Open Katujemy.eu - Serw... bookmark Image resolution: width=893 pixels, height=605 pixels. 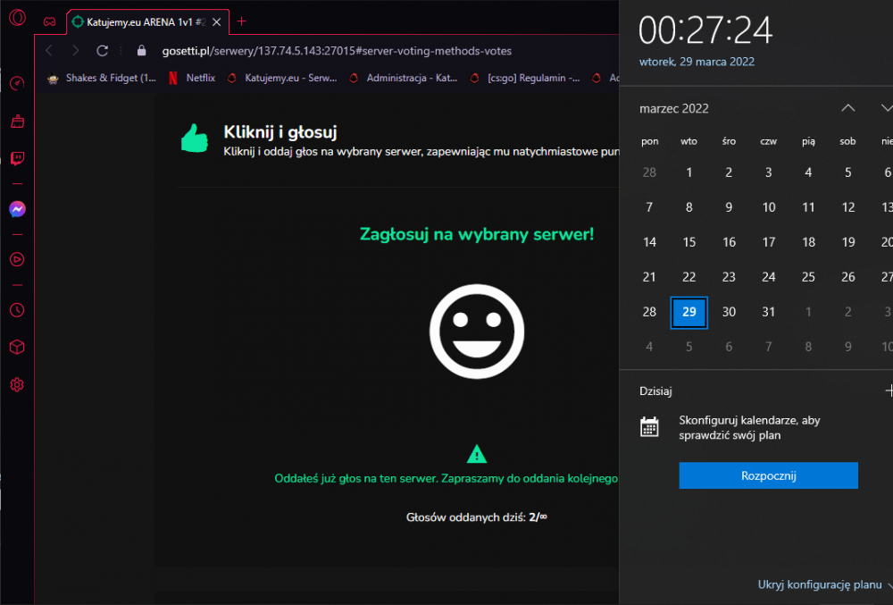tap(282, 78)
